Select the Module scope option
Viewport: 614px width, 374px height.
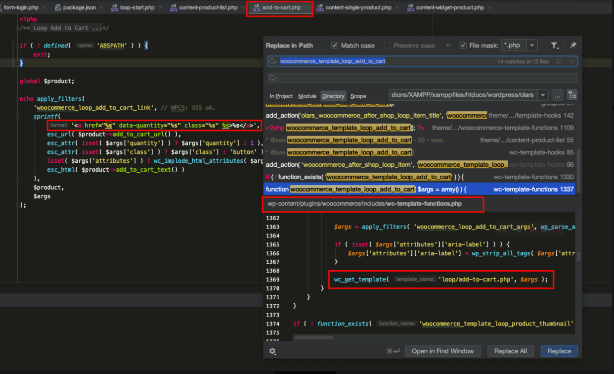click(x=307, y=96)
